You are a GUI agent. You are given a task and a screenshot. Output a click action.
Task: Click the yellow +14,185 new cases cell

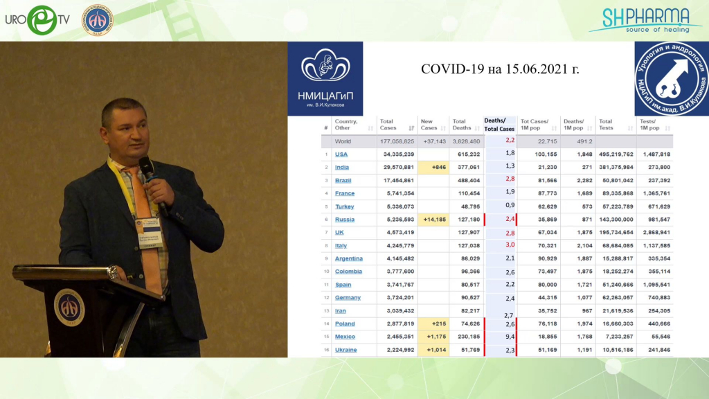tap(433, 220)
